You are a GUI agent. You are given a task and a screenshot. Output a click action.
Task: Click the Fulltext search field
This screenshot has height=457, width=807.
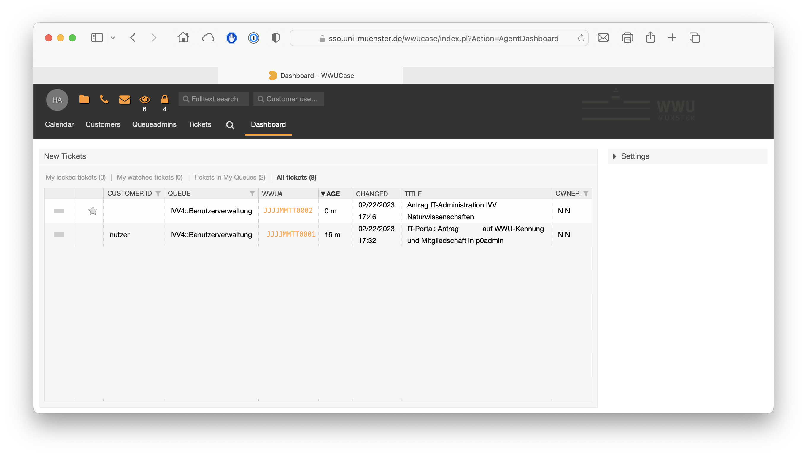tap(214, 99)
